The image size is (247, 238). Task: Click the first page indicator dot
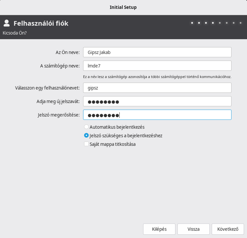click(192, 23)
